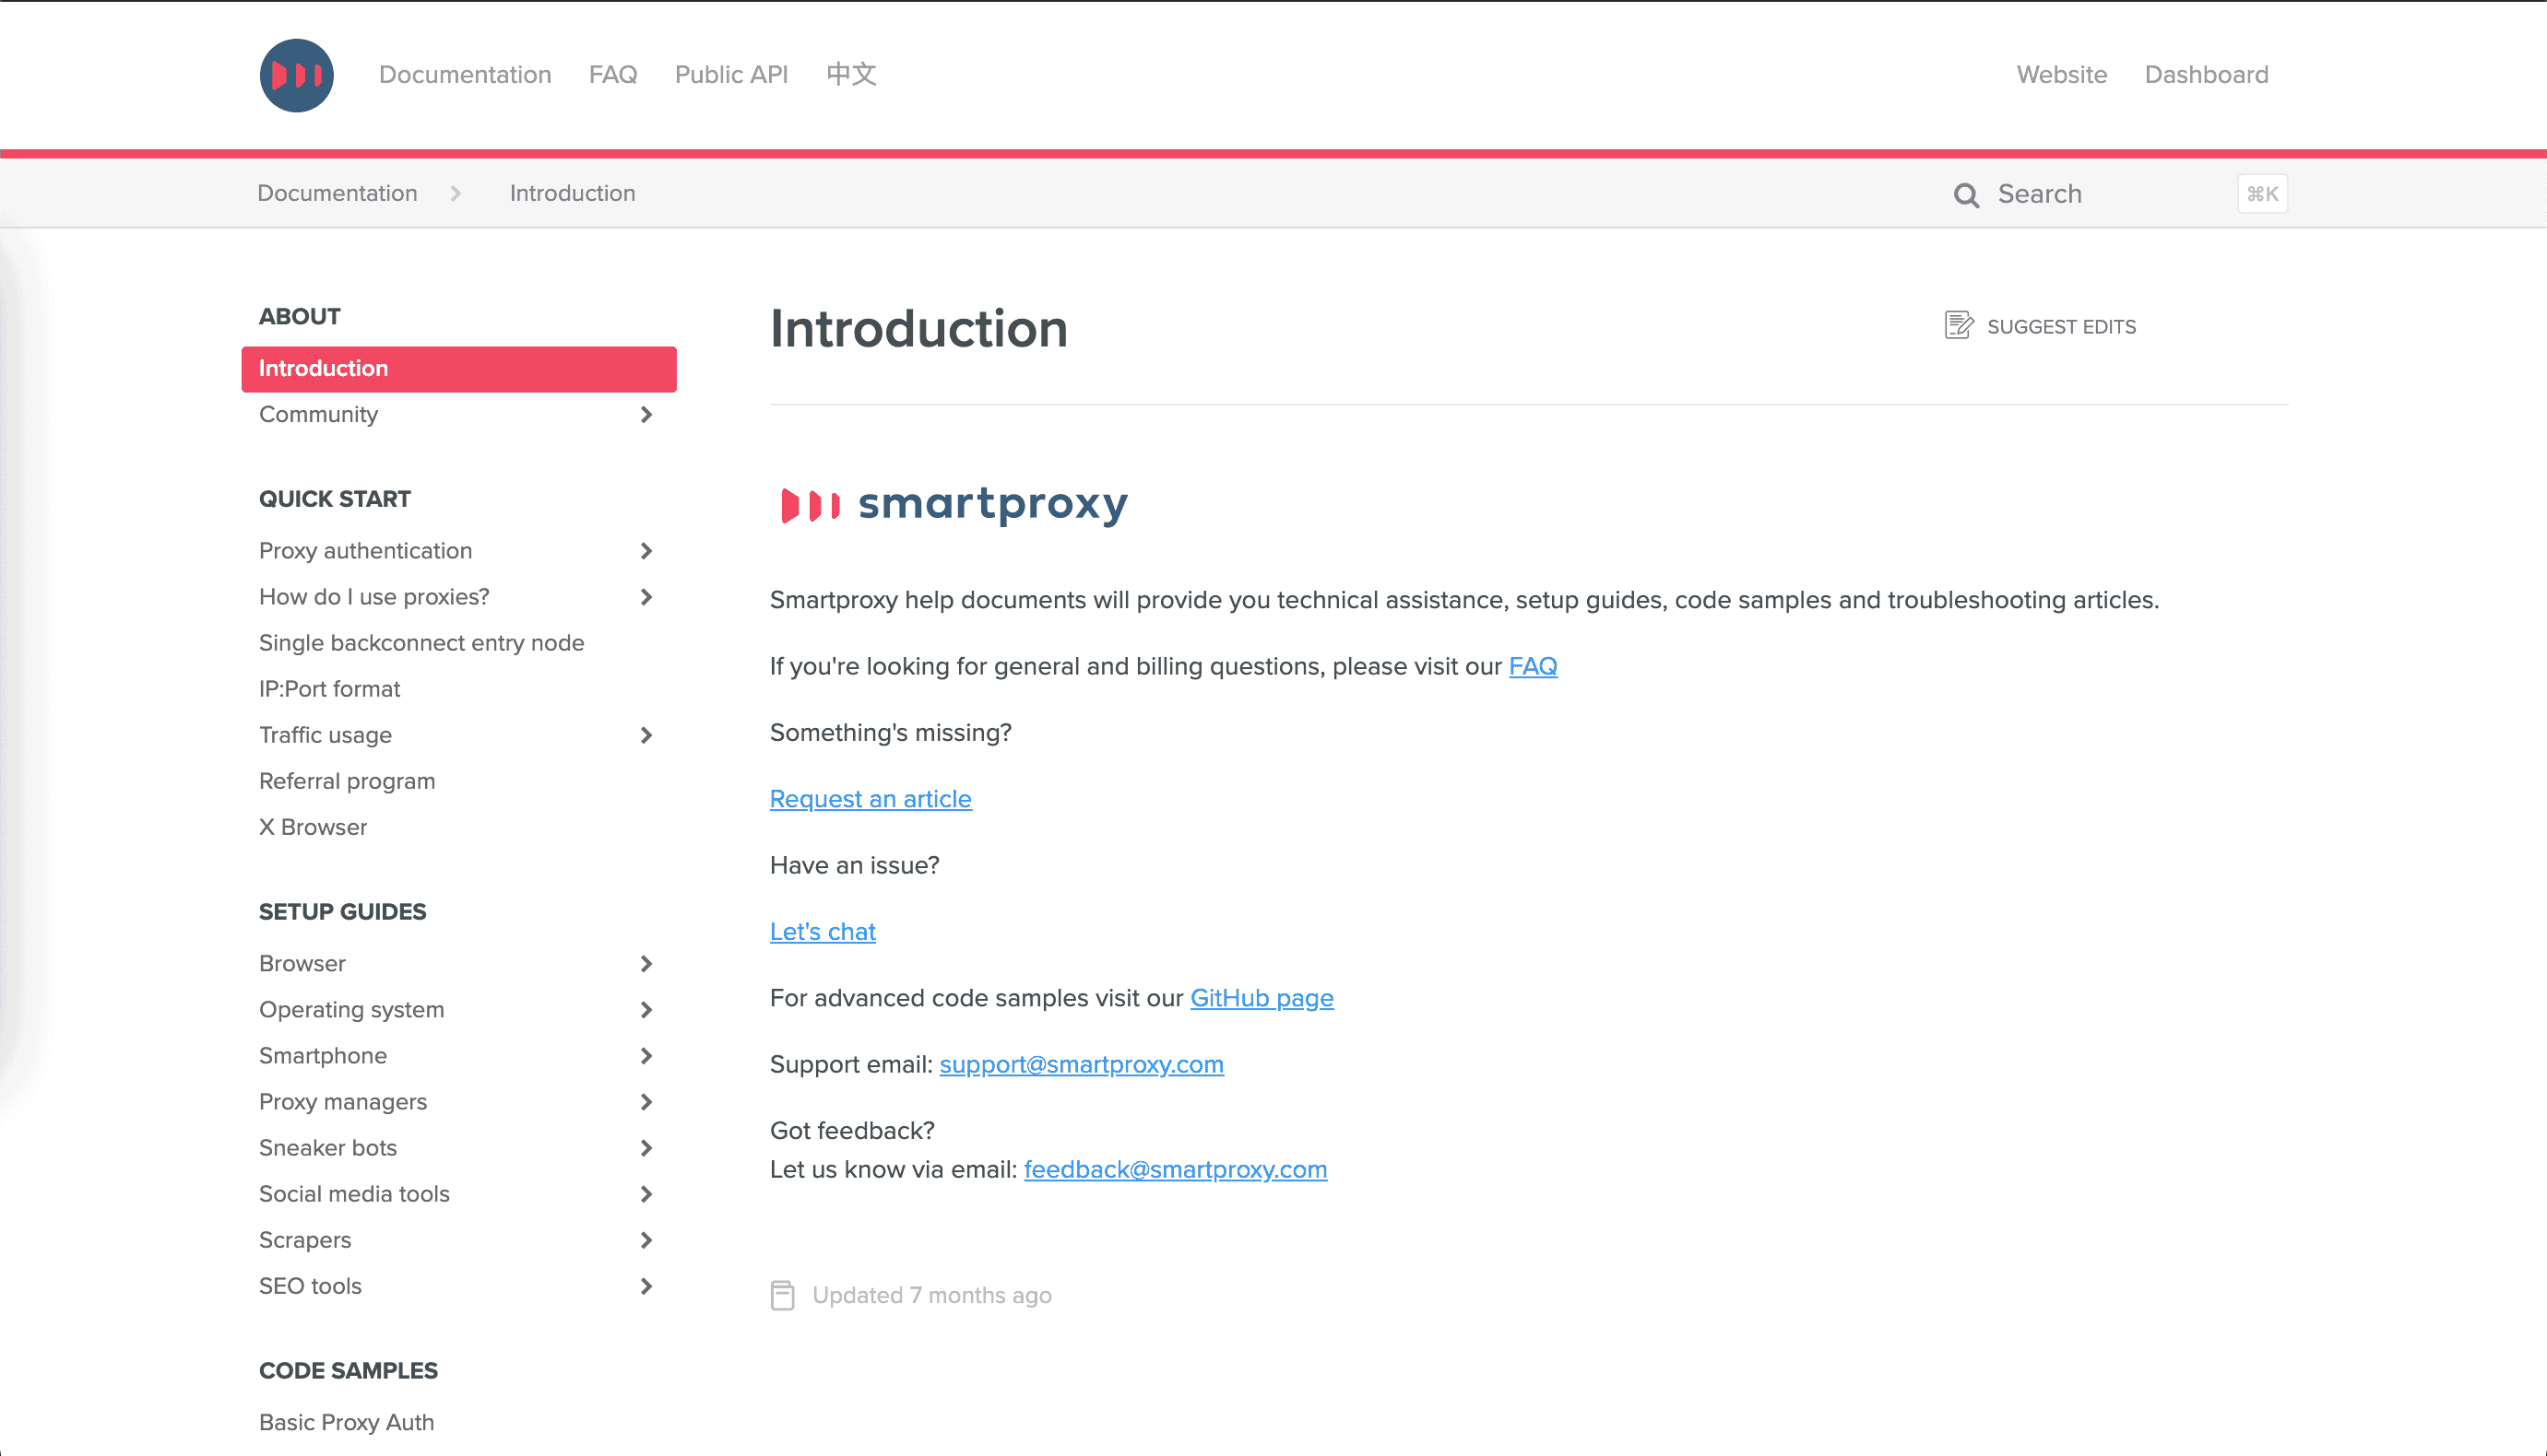Screen dimensions: 2547x1456
Task: Open Referral program page
Action: [x=347, y=781]
